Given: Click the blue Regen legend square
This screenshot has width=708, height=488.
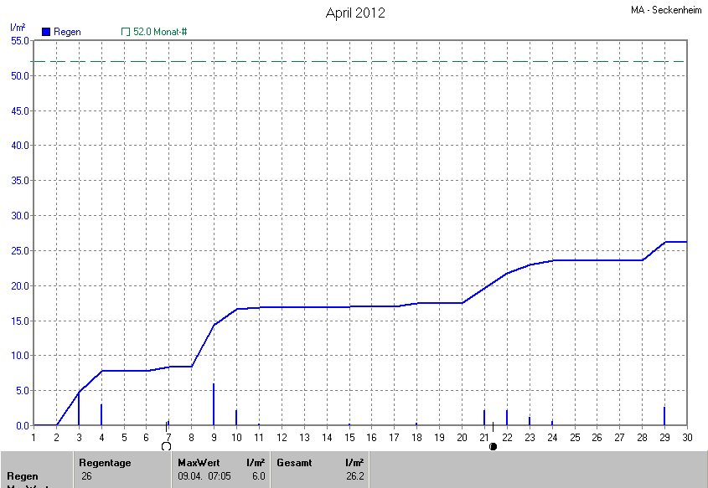Looking at the screenshot, I should [47, 32].
